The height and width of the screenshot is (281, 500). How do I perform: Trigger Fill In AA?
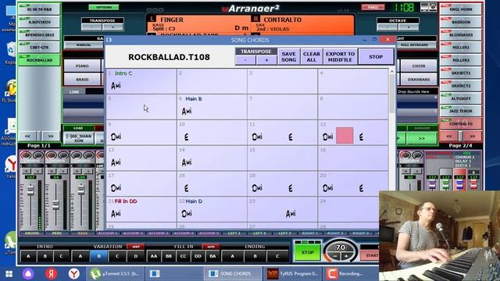point(154,256)
